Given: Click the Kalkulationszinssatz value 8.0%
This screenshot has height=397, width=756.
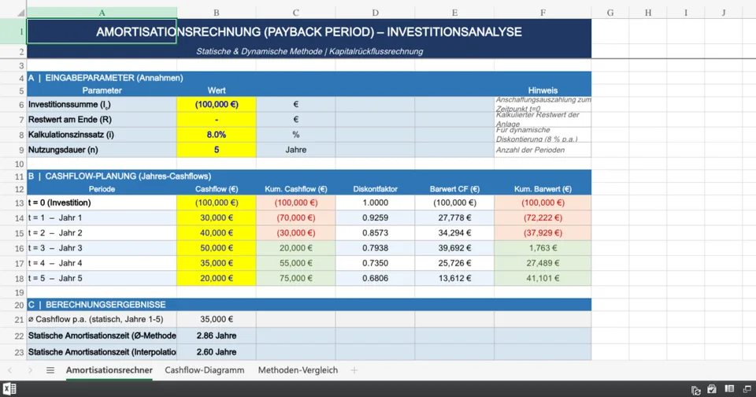Looking at the screenshot, I should coord(217,135).
